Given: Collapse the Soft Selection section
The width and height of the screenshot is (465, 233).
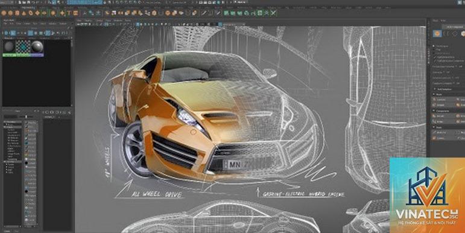Looking at the screenshot, I should point(435,89).
